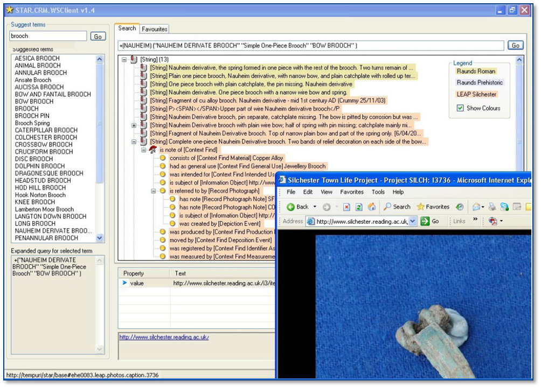The image size is (541, 388).
Task: Select the 'value' property row
Action: pos(197,283)
